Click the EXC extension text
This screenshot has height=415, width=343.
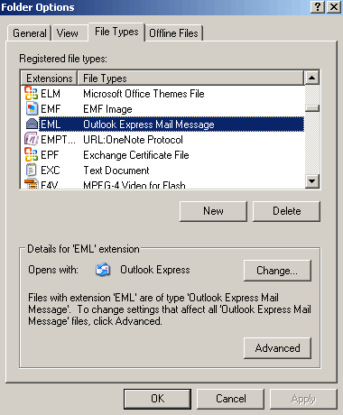(51, 171)
